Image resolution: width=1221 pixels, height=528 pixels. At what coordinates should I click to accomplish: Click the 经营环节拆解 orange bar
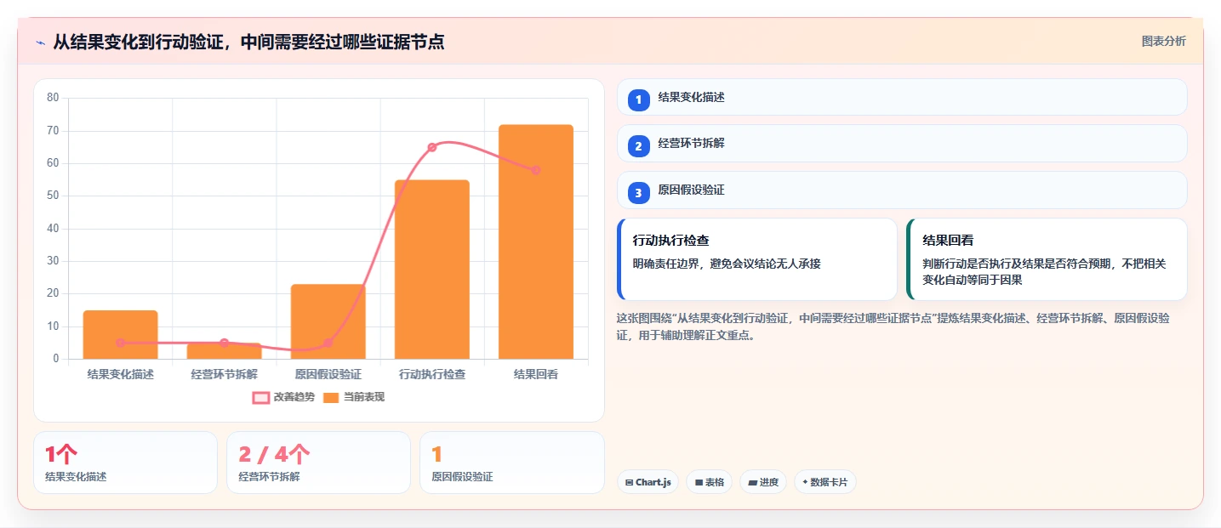[225, 350]
